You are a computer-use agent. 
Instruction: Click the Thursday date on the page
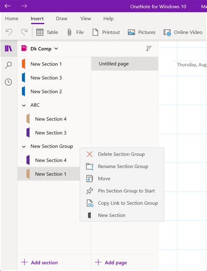(x=192, y=65)
